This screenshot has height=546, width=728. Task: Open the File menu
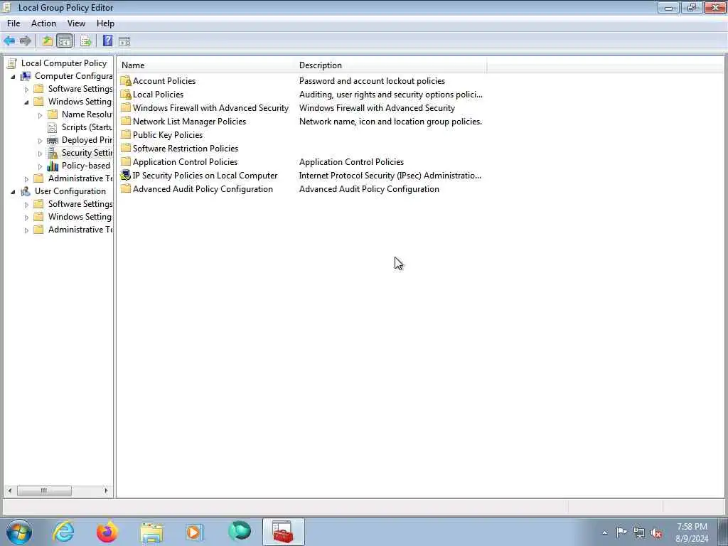click(14, 23)
